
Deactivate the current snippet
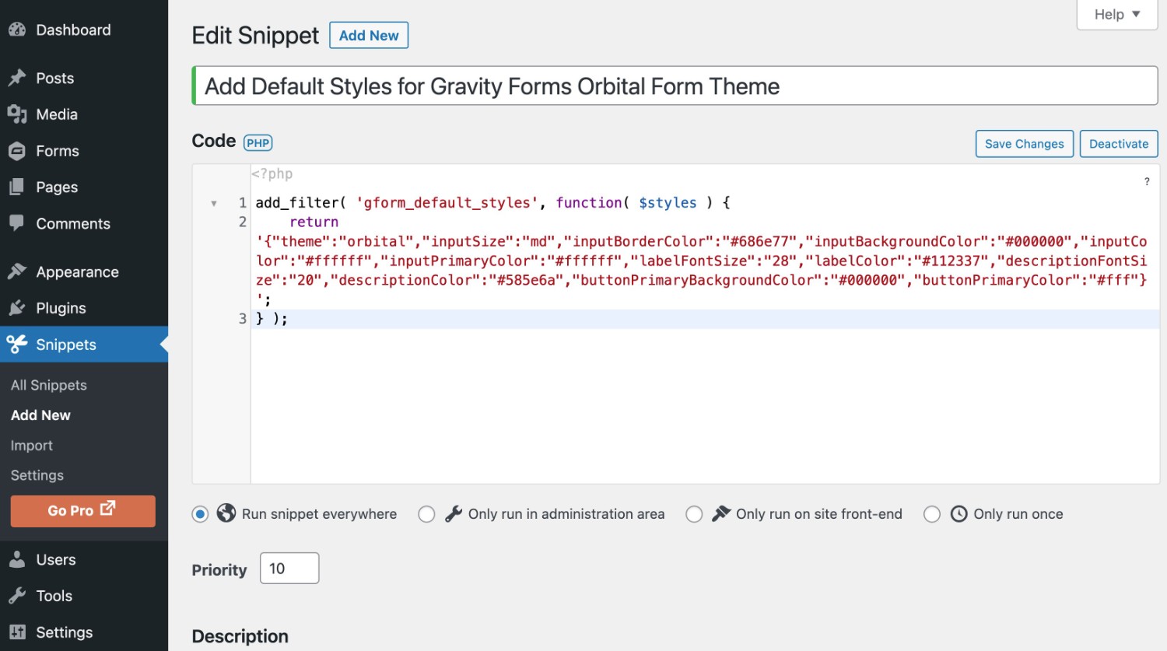tap(1118, 144)
